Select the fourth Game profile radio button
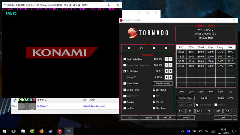The height and width of the screenshot is (135, 240). [x=166, y=48]
